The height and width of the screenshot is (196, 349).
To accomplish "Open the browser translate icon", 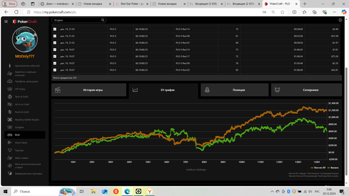I will (264, 12).
